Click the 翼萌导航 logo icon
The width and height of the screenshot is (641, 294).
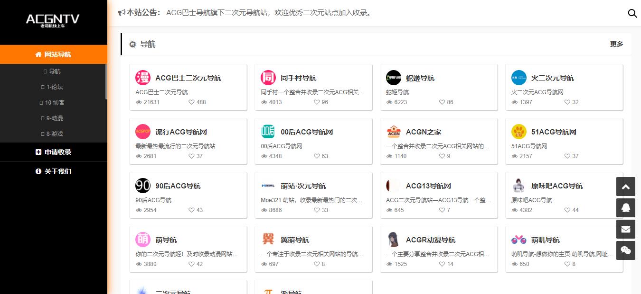(268, 240)
